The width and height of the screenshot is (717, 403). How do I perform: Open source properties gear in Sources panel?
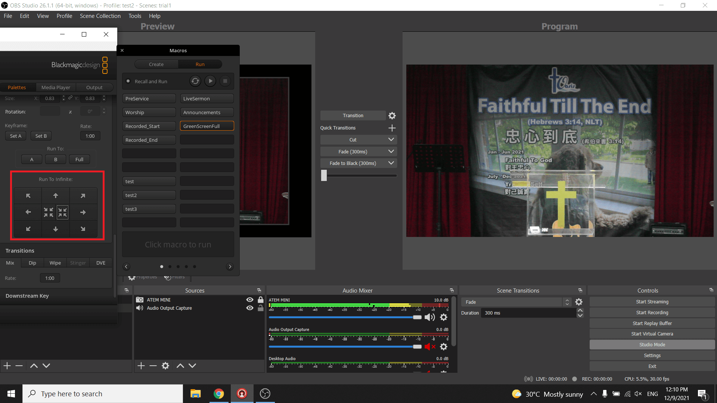point(165,366)
